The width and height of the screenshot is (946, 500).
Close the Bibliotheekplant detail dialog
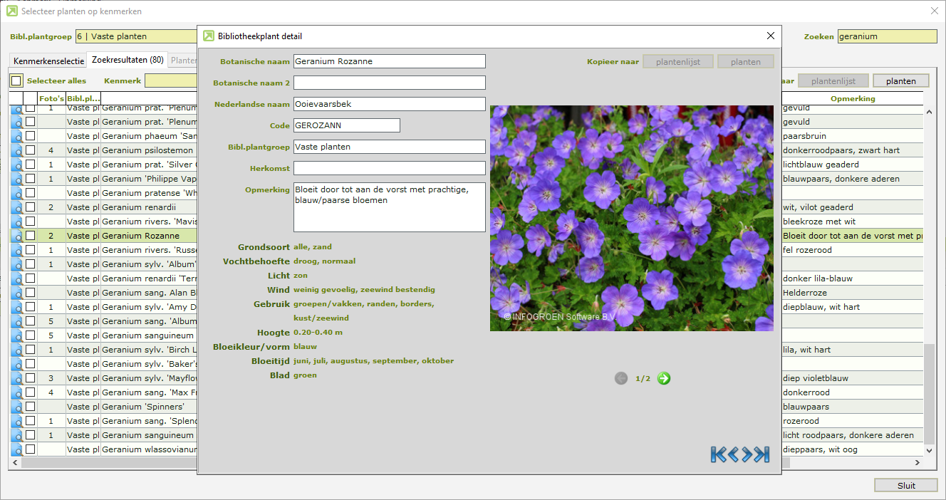[770, 36]
